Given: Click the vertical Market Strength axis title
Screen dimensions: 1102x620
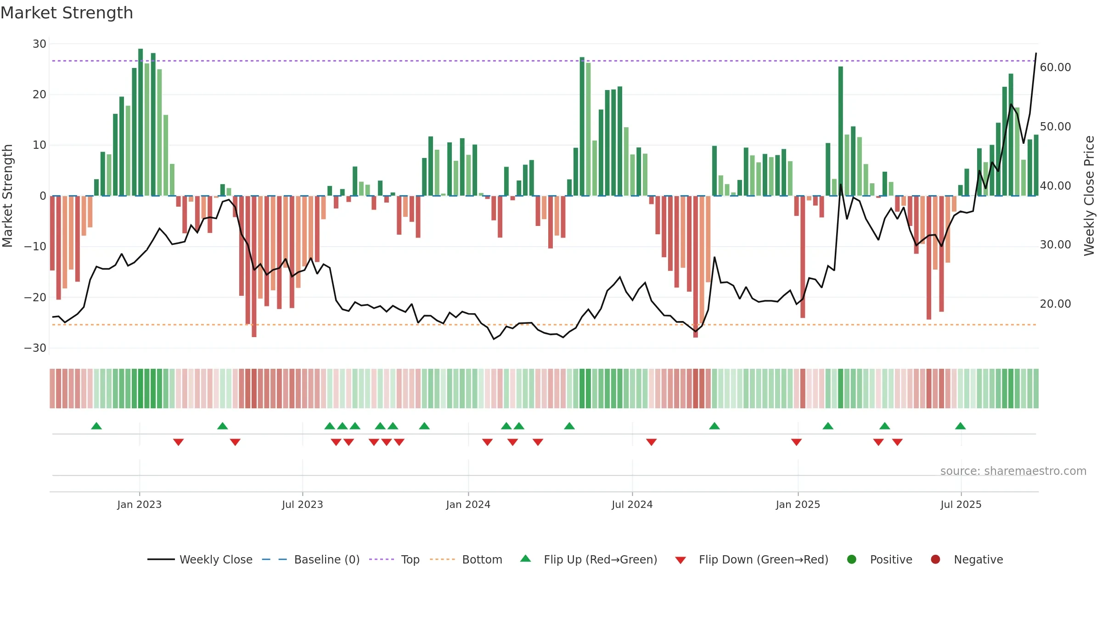Looking at the screenshot, I should pyautogui.click(x=8, y=196).
